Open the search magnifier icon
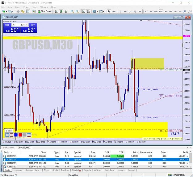Image resolution: width=193 pixels, height=177 pixels. tap(184, 11)
